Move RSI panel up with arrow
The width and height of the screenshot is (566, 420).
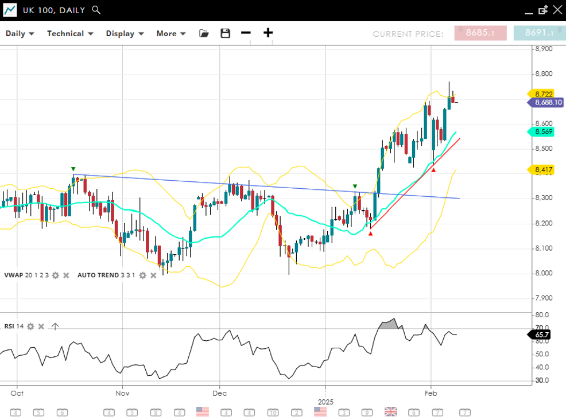coord(55,326)
